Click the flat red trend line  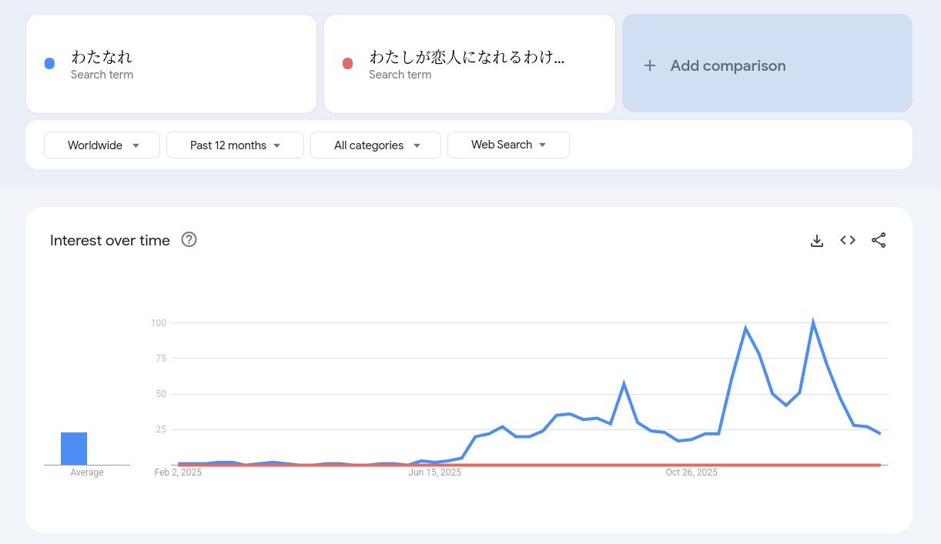click(x=529, y=465)
